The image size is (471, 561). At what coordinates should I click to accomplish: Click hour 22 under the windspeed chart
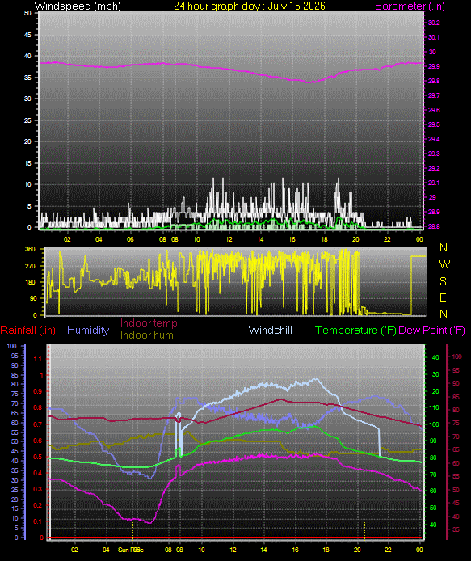point(387,239)
